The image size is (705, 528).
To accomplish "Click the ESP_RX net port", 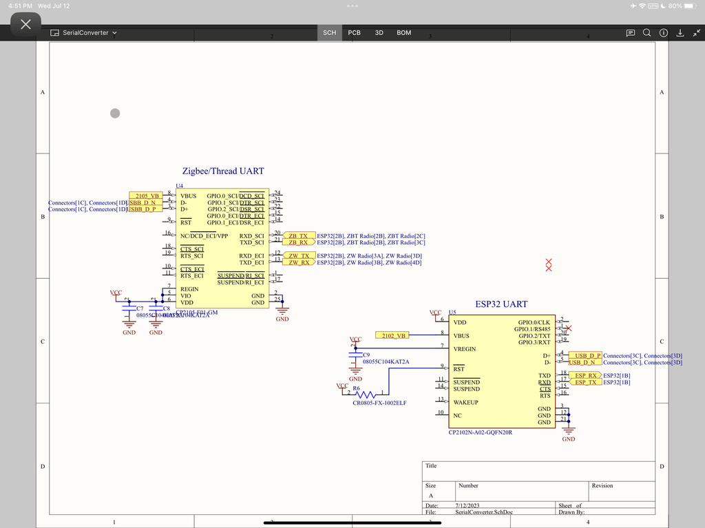I will coord(585,375).
